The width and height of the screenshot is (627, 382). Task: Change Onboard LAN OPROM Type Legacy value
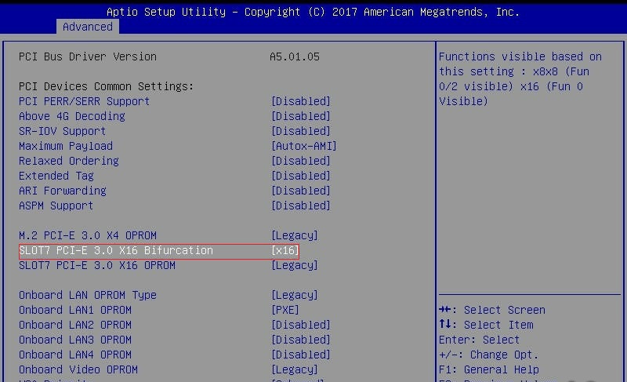tap(294, 295)
